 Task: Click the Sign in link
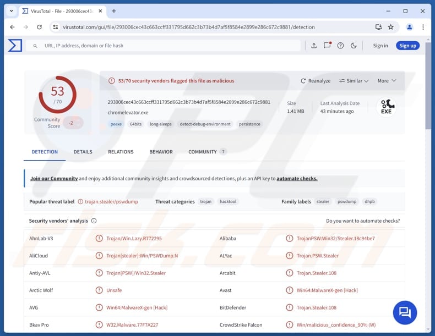tap(380, 46)
